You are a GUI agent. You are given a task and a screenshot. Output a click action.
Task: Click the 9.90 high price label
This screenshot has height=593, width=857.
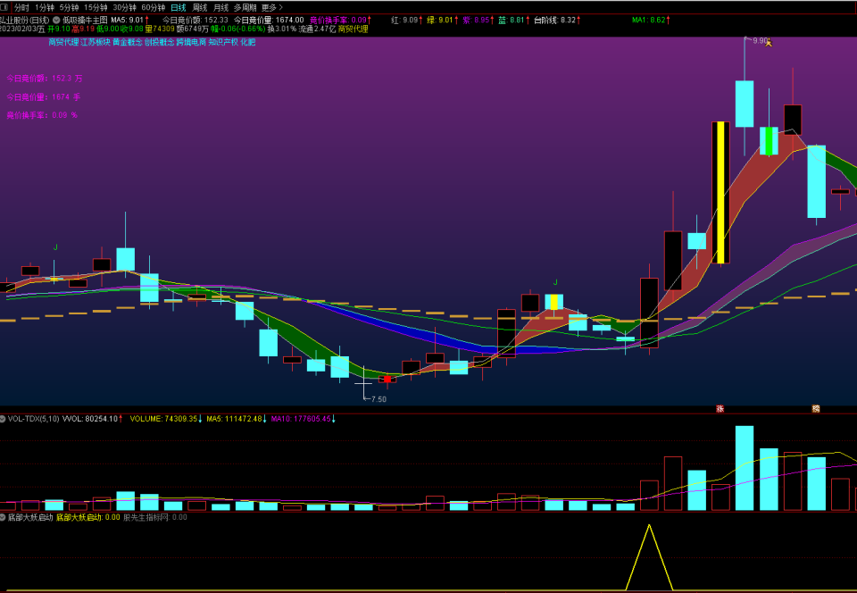click(761, 40)
